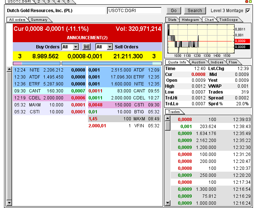Show the Auction tab
The width and height of the screenshot is (254, 208).
[198, 62]
